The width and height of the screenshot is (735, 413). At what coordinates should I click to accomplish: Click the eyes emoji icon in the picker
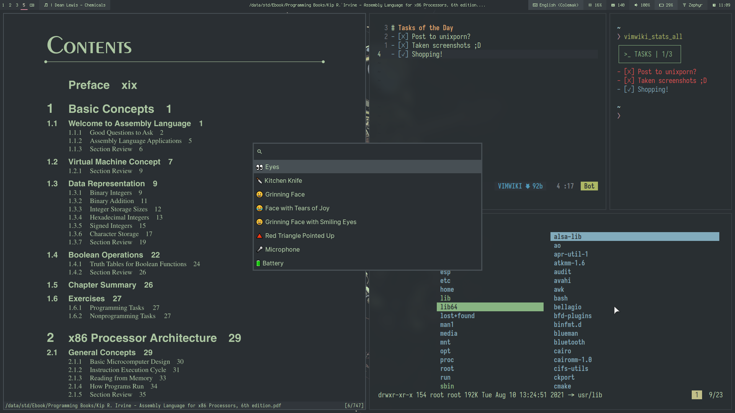[x=260, y=167]
